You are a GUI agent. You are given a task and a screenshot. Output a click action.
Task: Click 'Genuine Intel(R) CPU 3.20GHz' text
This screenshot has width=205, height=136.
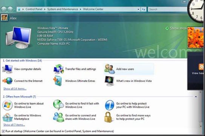[55, 32]
